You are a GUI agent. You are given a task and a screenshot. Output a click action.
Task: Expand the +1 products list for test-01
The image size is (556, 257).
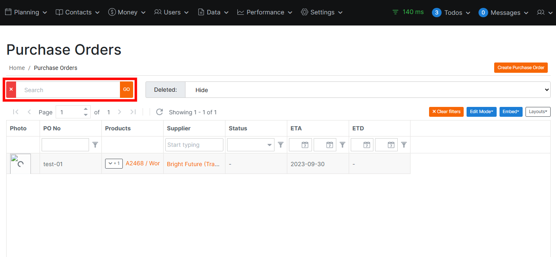coord(114,163)
